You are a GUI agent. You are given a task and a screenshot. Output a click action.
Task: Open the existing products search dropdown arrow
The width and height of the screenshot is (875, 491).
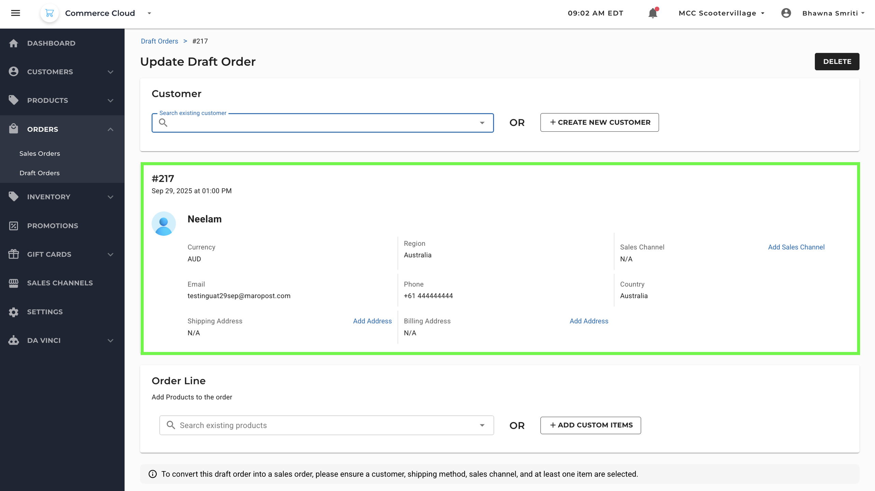tap(482, 425)
